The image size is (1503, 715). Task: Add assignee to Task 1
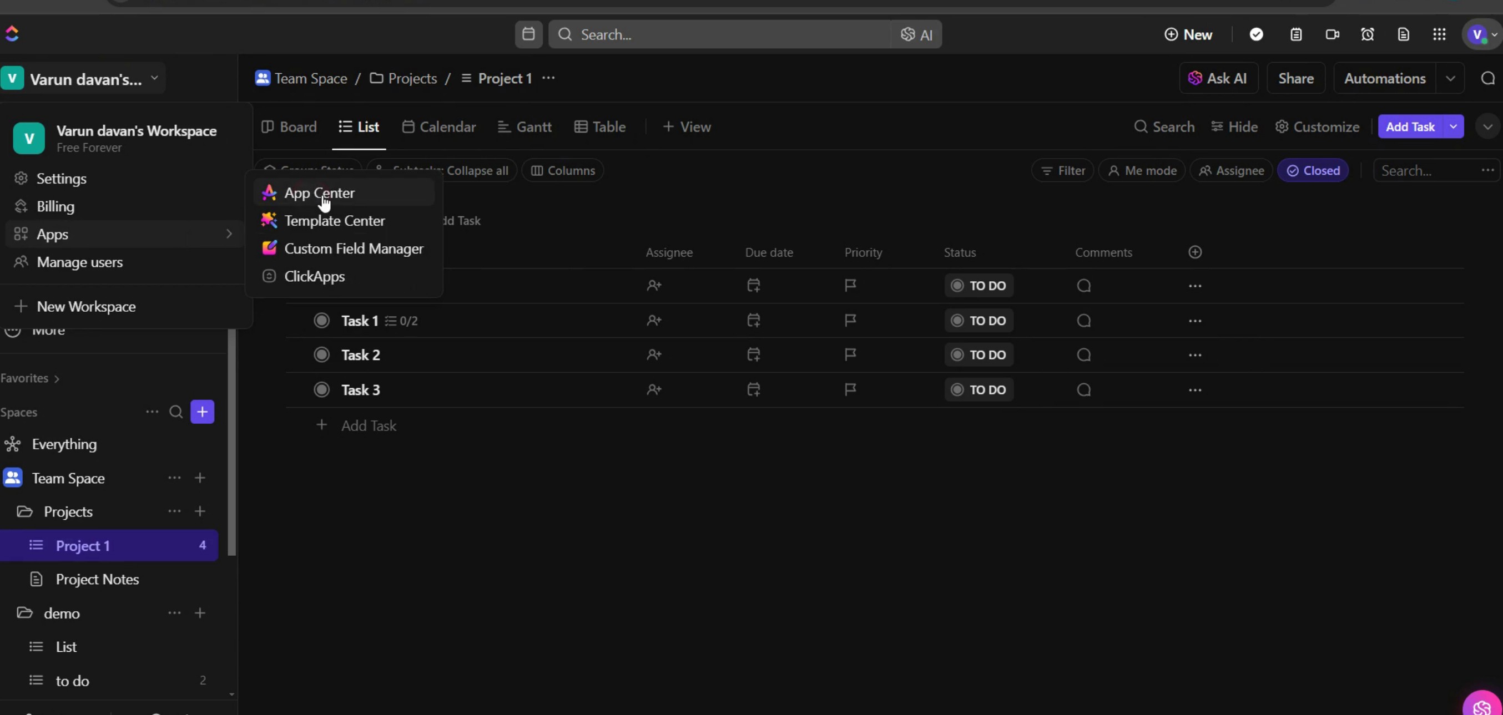click(653, 320)
